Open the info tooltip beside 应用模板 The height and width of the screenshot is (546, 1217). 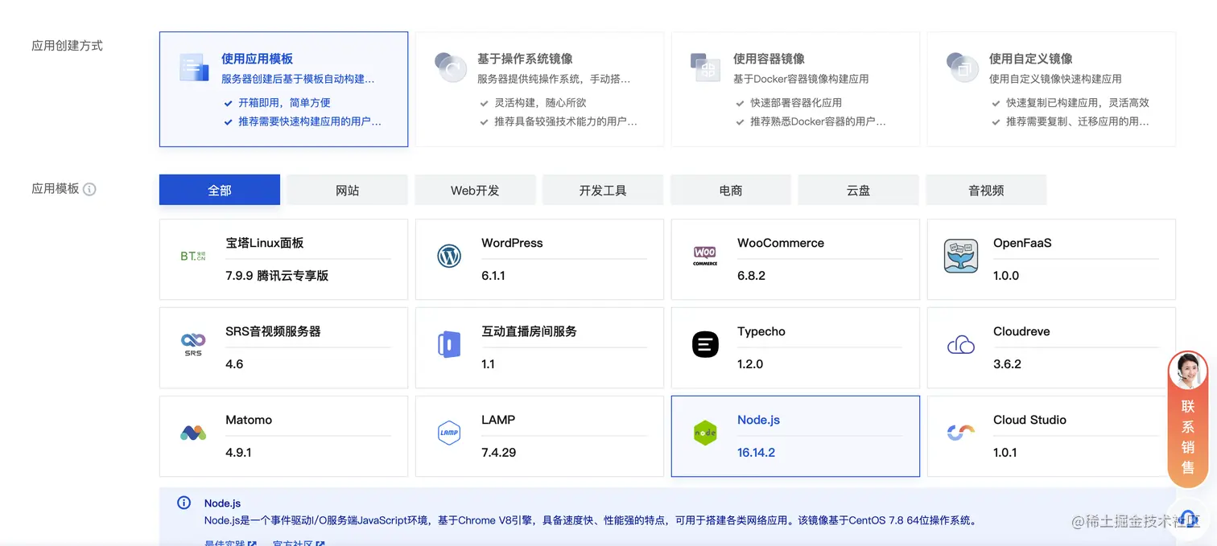pyautogui.click(x=89, y=189)
